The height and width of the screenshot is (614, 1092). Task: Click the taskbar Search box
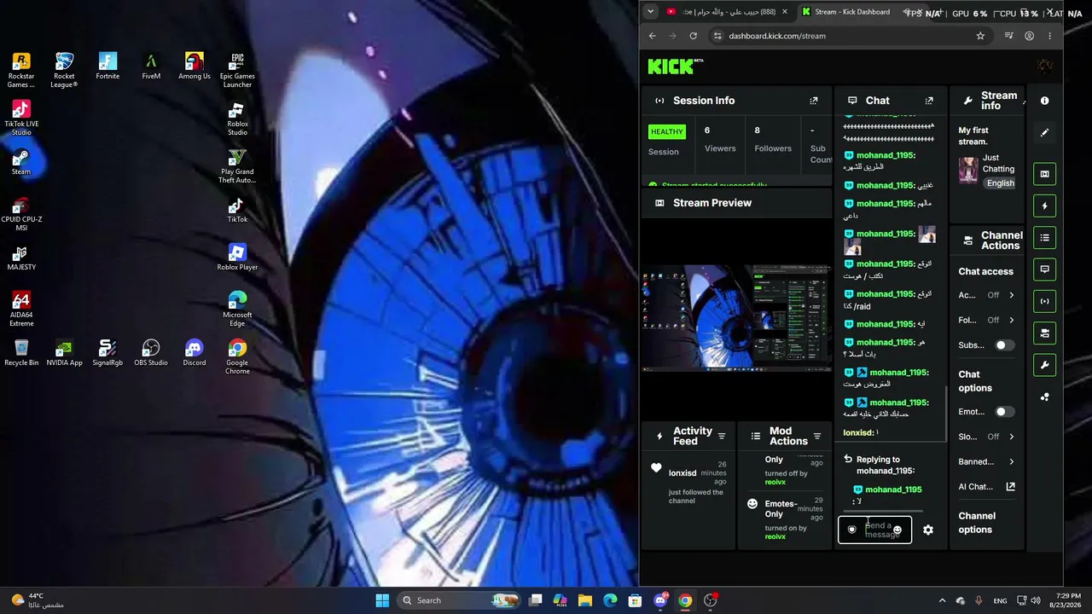coord(461,600)
